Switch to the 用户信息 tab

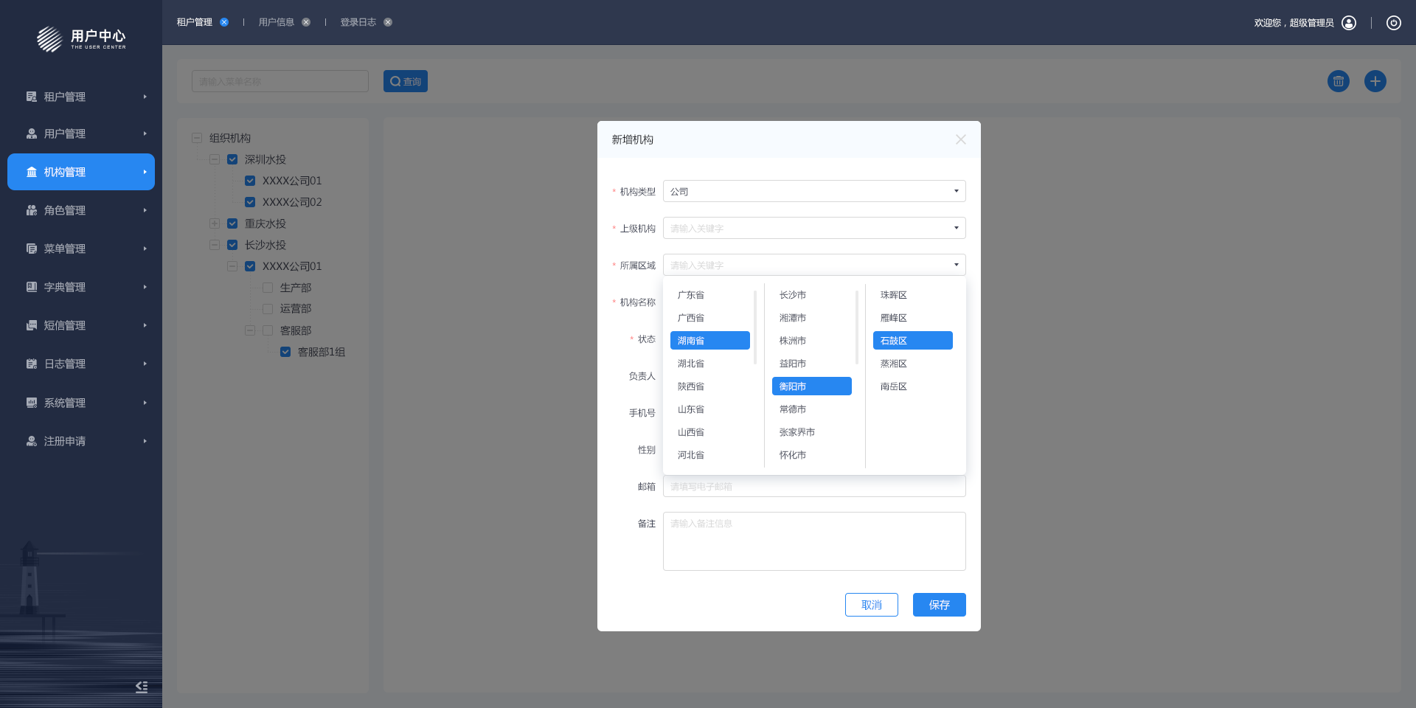click(276, 22)
